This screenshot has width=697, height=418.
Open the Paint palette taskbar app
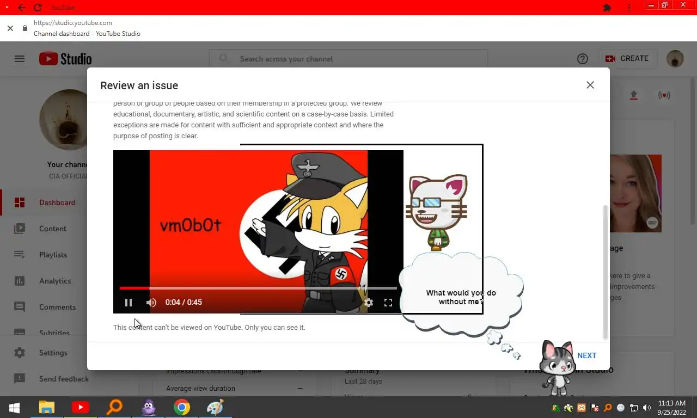point(216,407)
